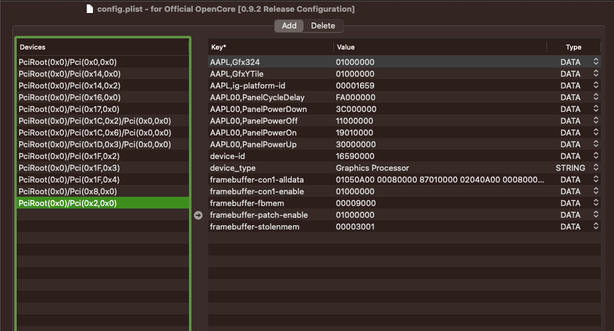Open type dropdown for AAPL00,PanelCycleDelay row
Image resolution: width=614 pixels, height=331 pixels.
[x=595, y=97]
